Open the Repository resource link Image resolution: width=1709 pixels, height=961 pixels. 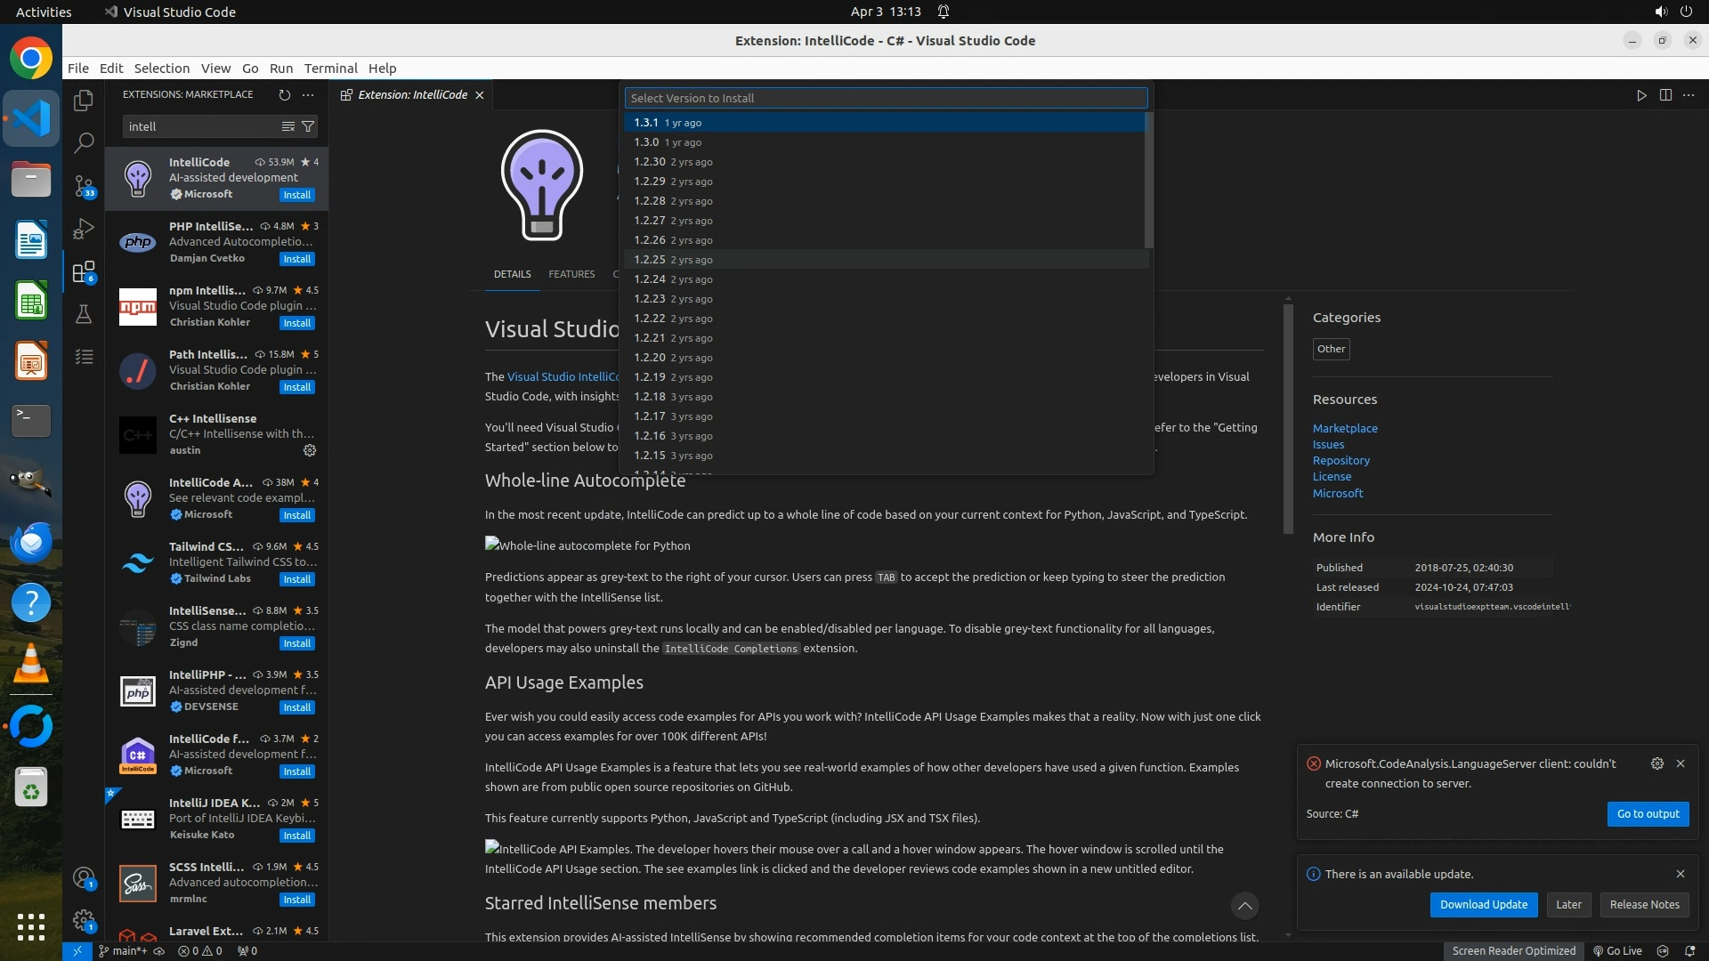click(1340, 461)
